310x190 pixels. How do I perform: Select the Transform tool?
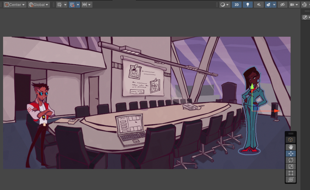[x=291, y=180]
